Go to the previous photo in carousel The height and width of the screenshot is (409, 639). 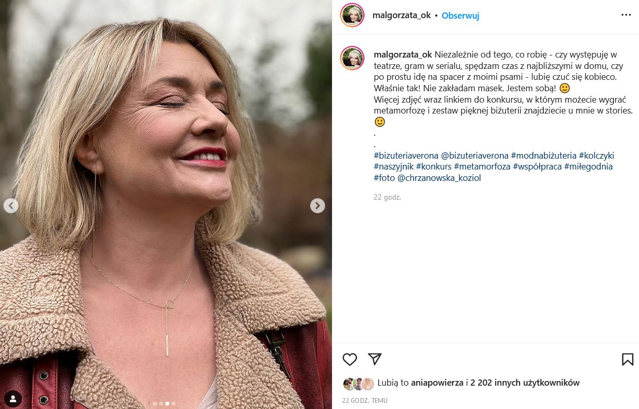point(11,206)
